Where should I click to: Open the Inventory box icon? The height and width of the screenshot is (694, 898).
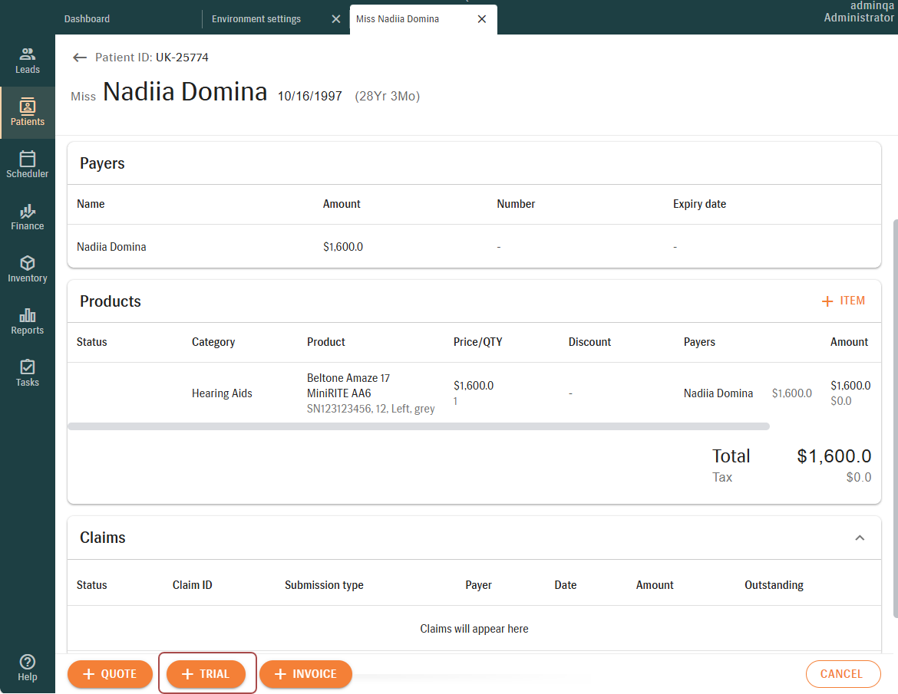pos(28,264)
